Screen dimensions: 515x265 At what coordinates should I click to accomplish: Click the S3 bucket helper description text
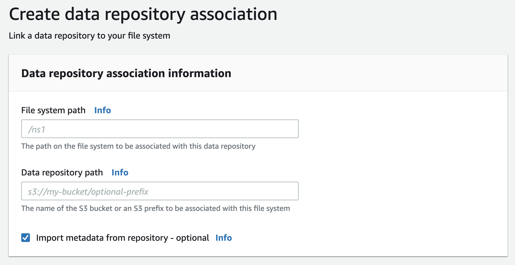[x=156, y=208]
